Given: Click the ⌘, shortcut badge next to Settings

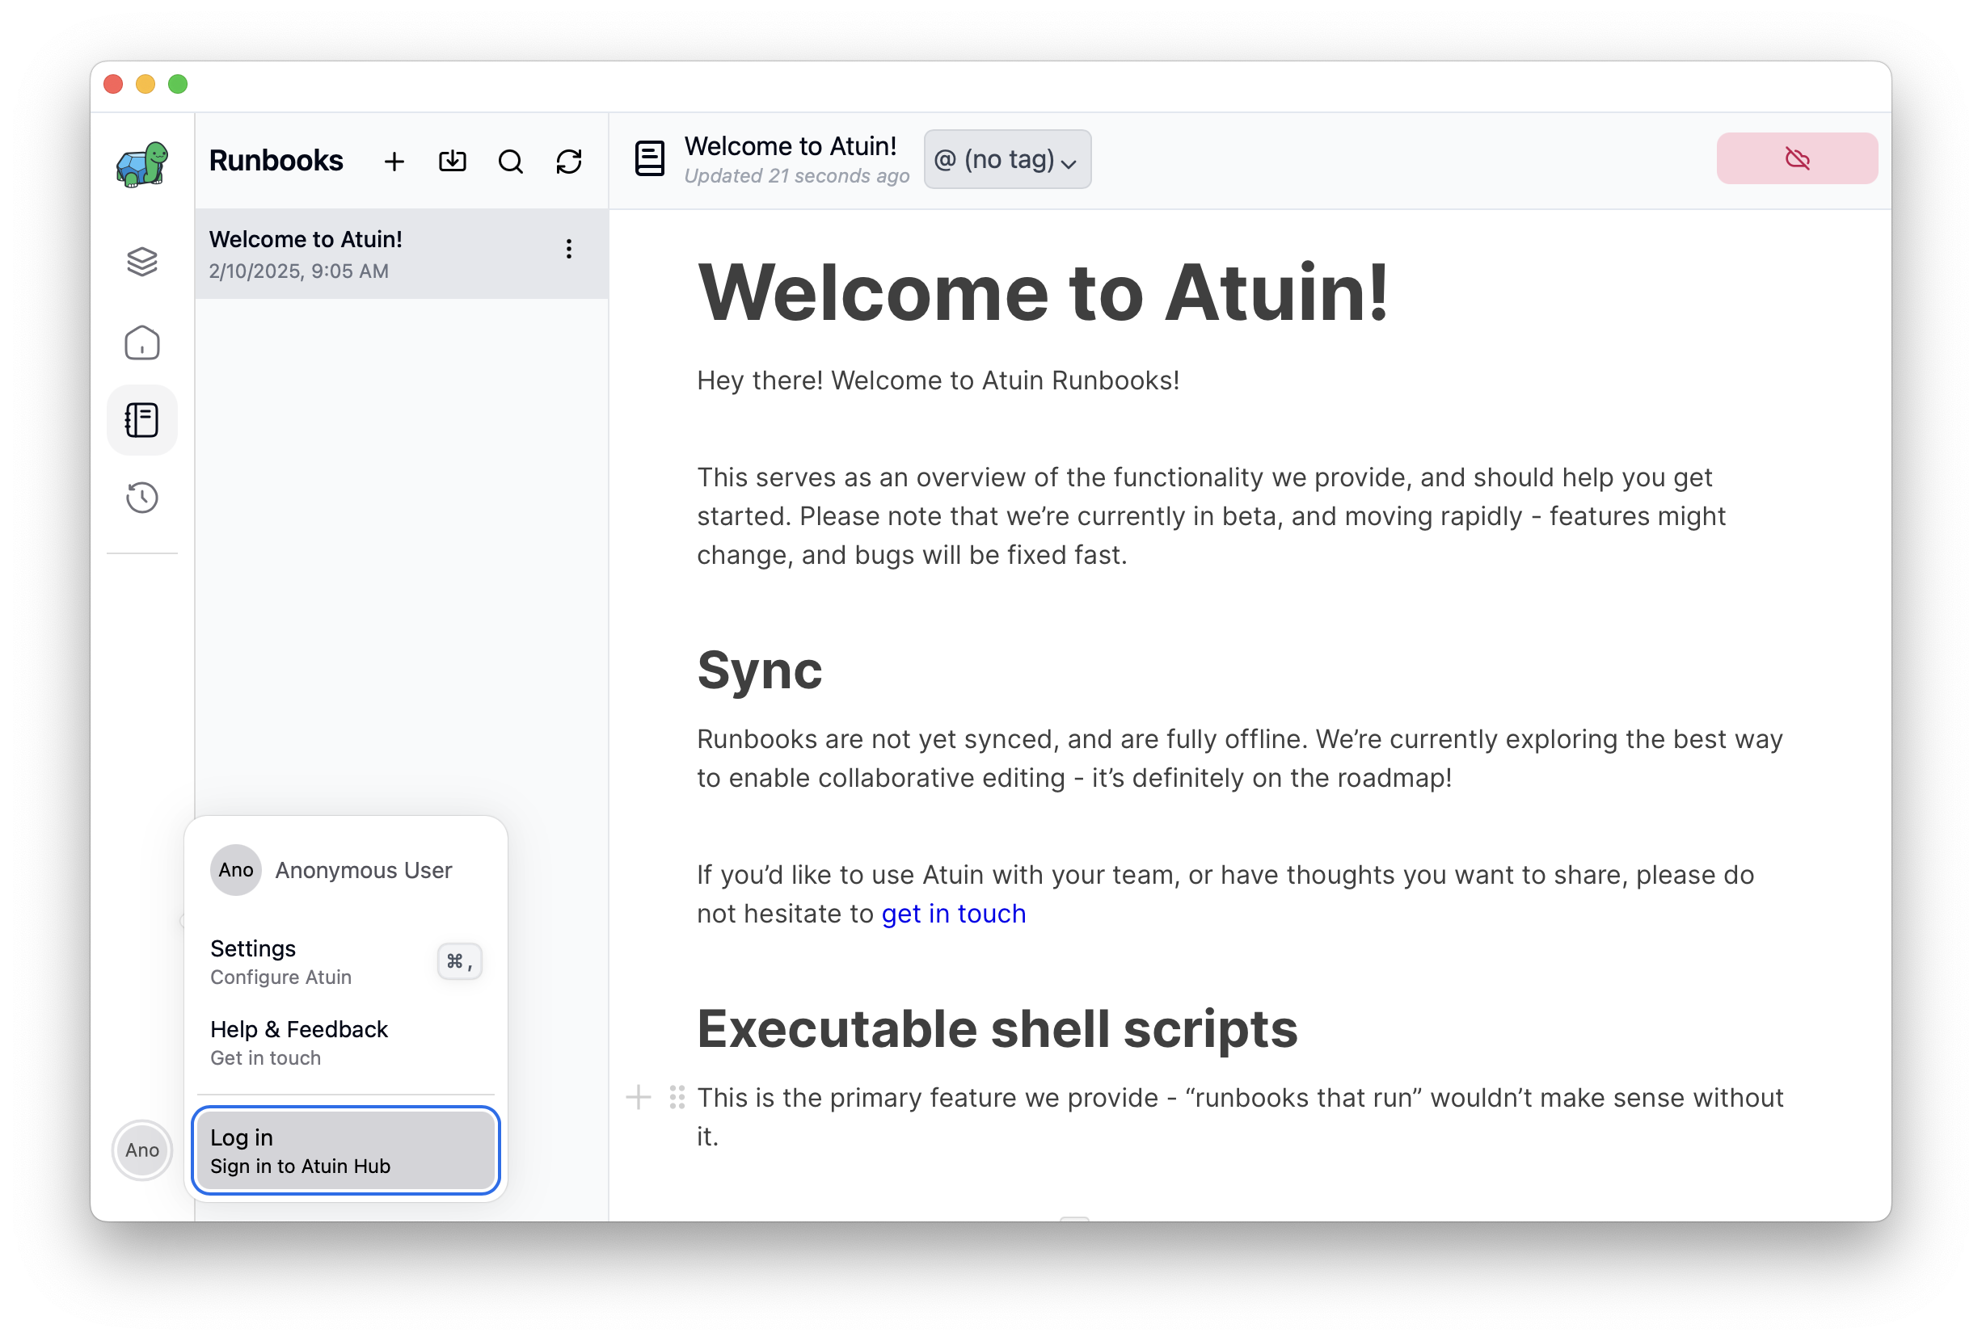Looking at the screenshot, I should (460, 961).
